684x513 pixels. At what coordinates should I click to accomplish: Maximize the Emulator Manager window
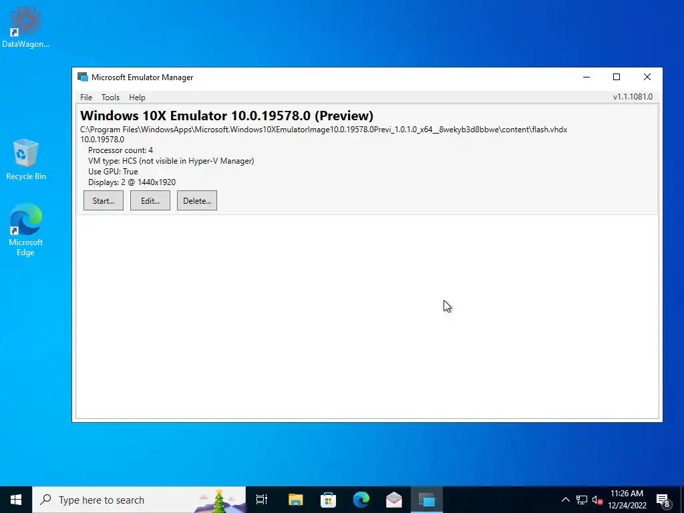click(x=617, y=77)
